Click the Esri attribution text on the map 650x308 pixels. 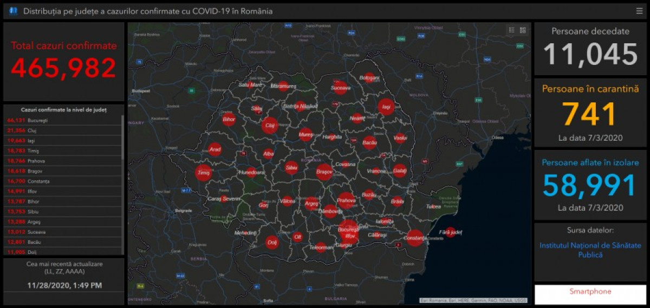coord(473,300)
